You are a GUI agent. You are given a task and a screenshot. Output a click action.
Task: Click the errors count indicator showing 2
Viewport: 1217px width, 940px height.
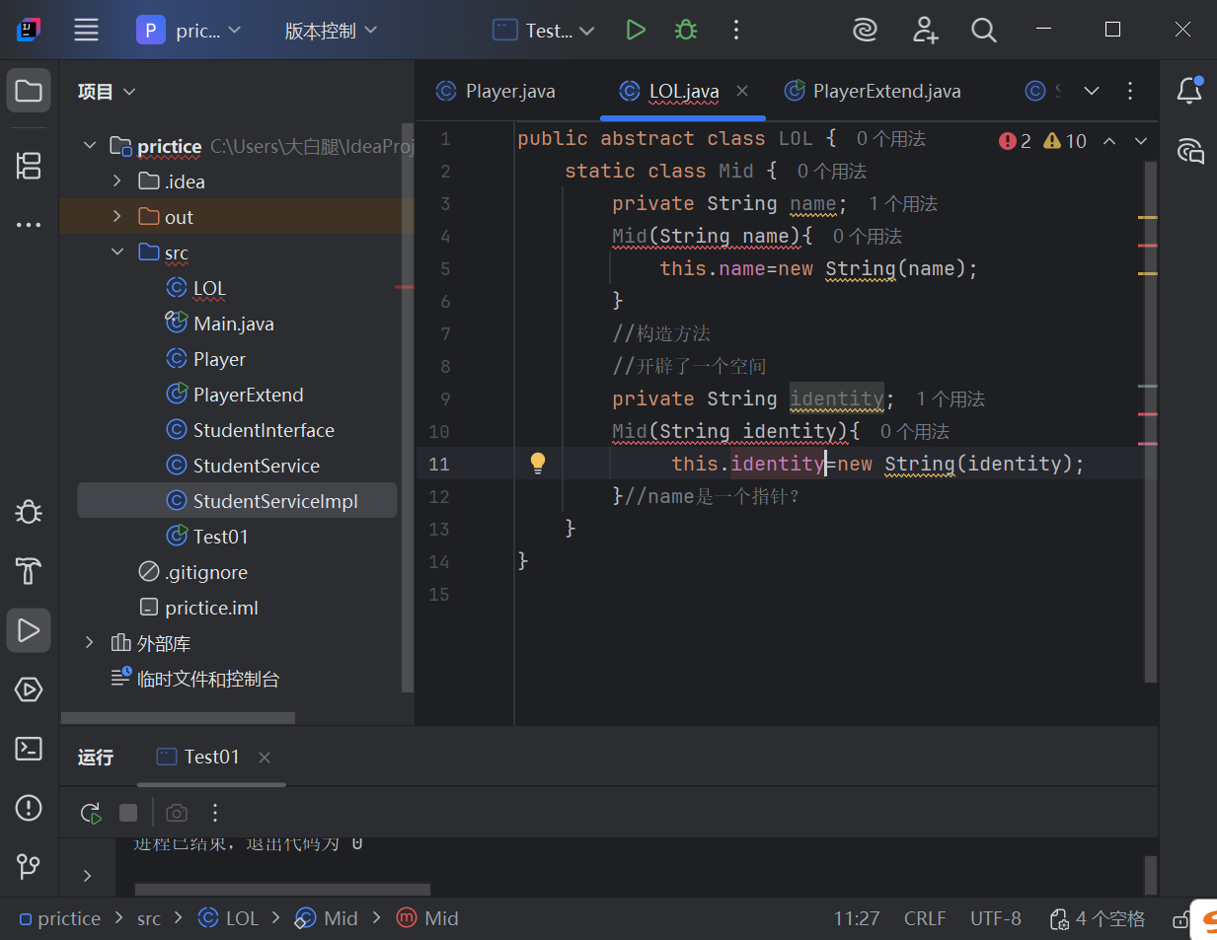[1015, 141]
